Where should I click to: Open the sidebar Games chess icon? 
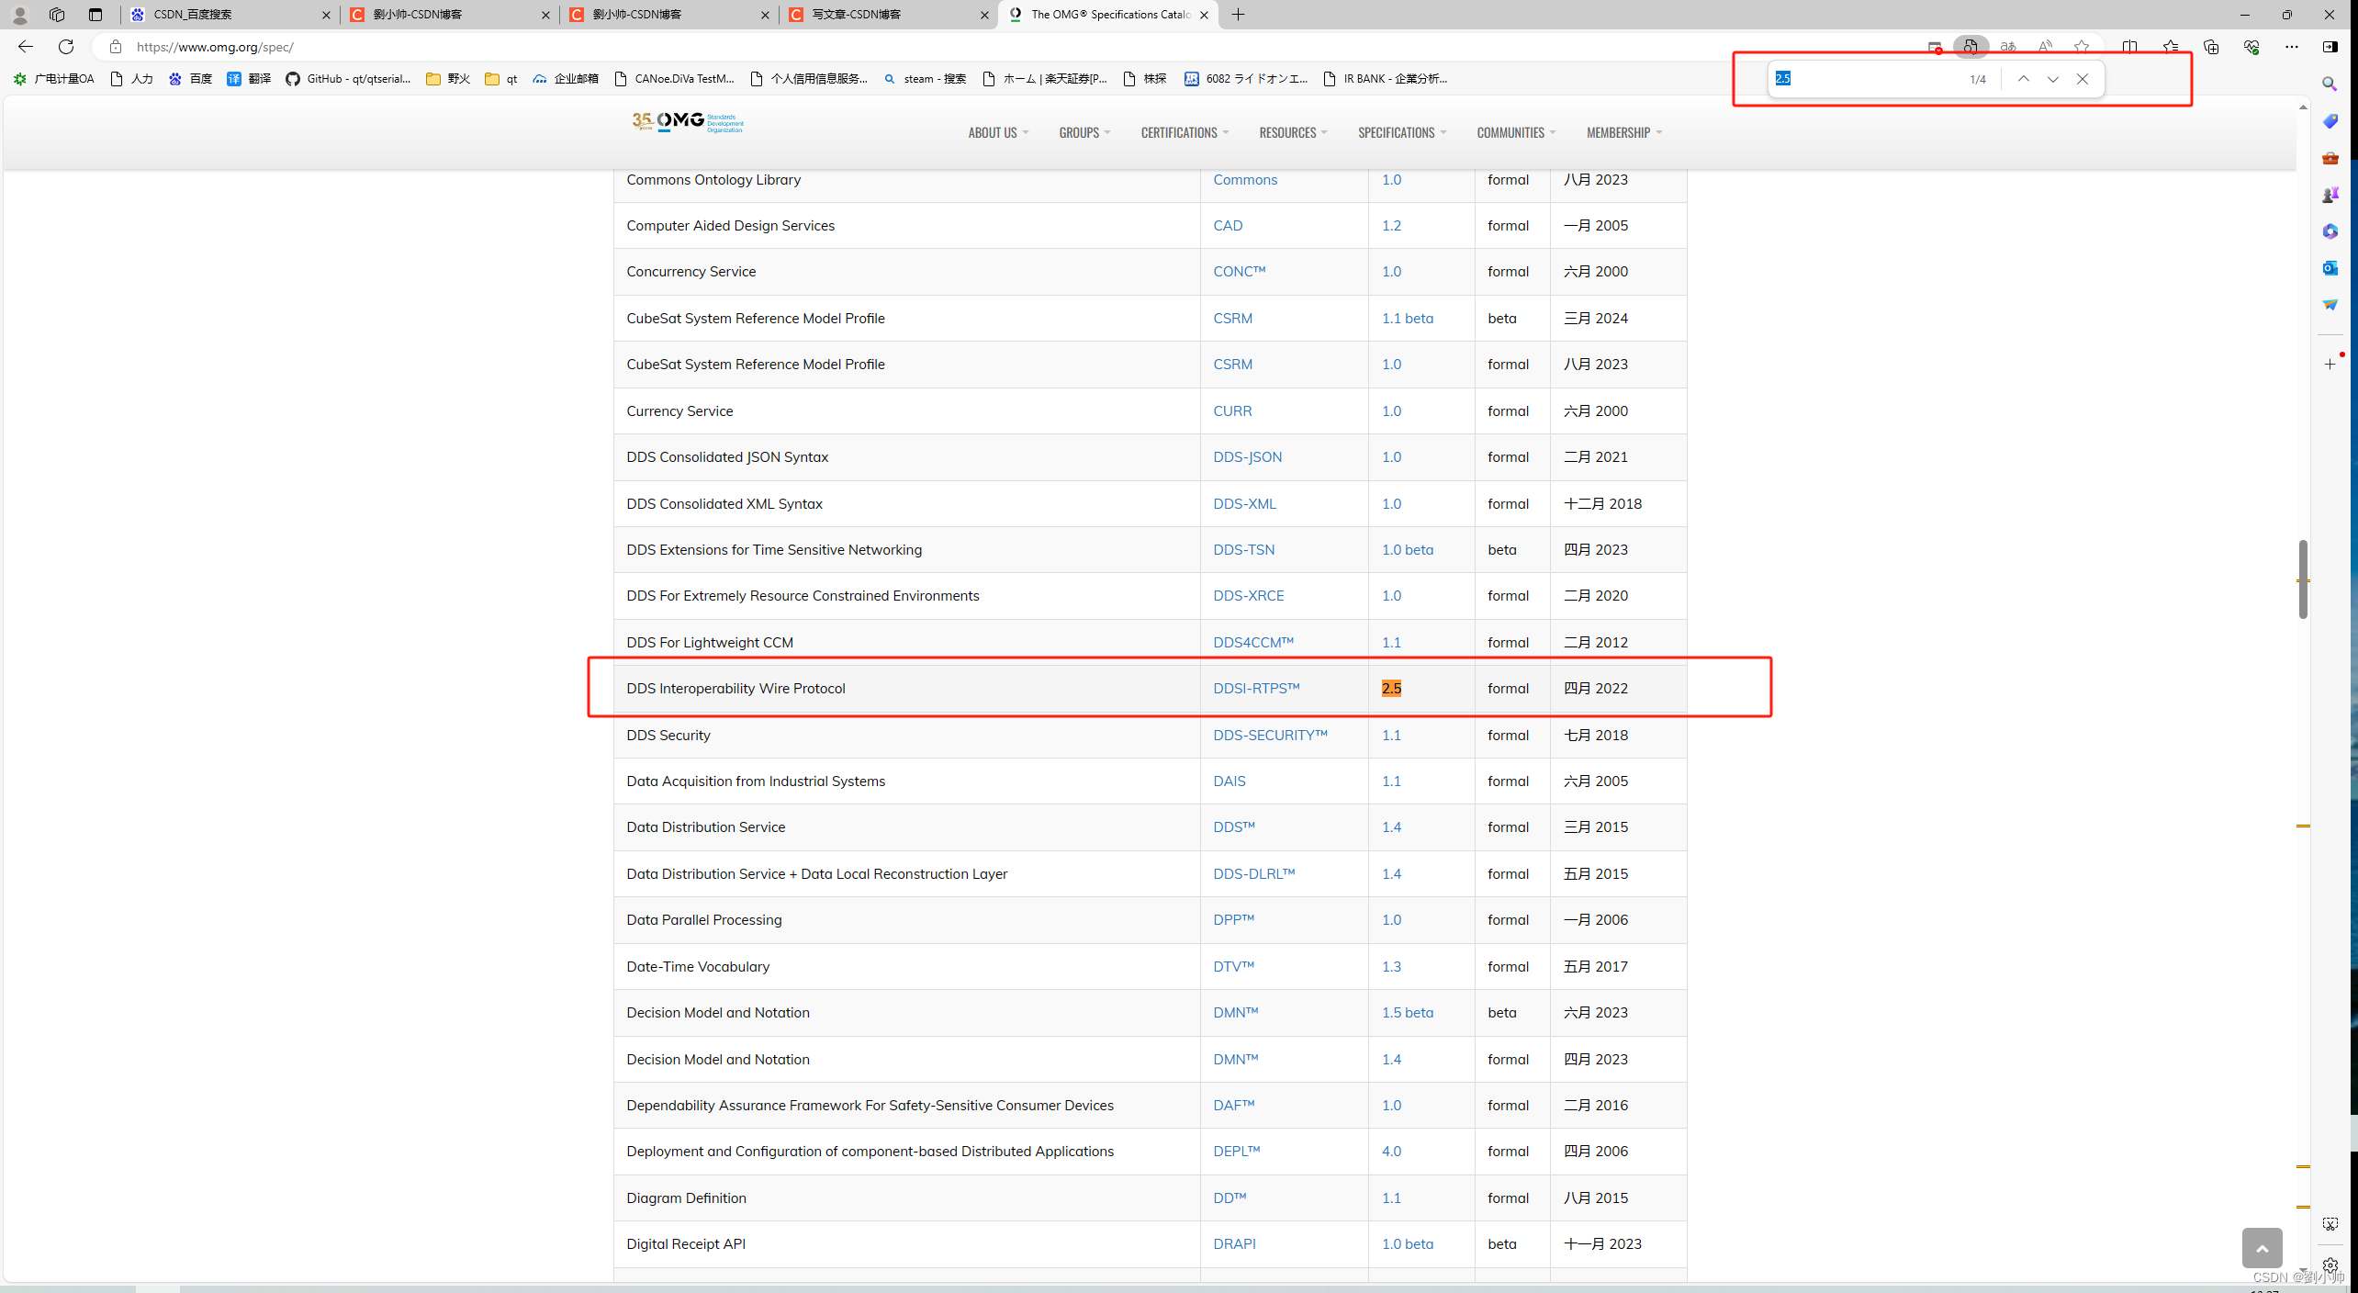(2330, 195)
